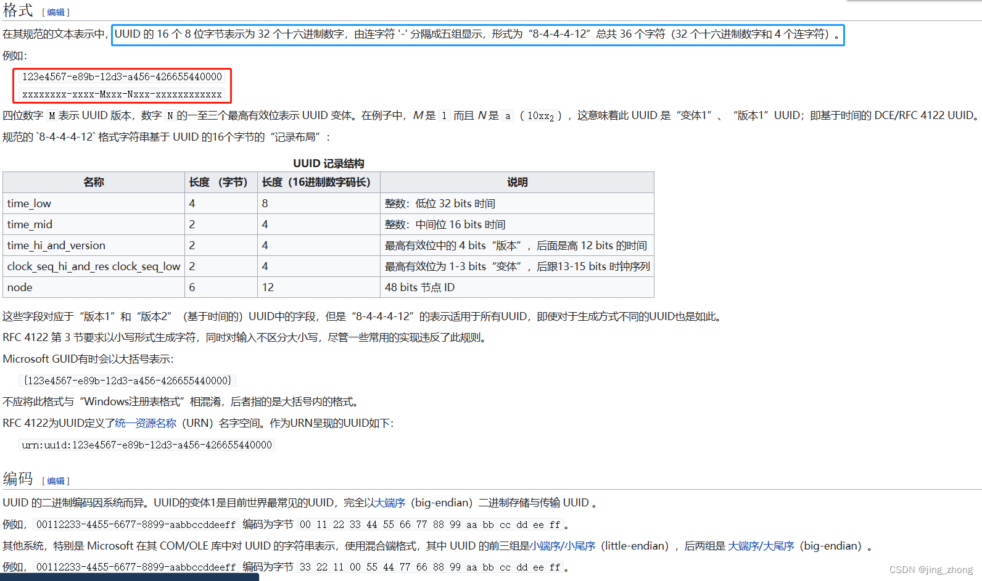Click example UUID 123e4567-e89b-12d3-a456-426655440000 code line
This screenshot has height=581, width=982.
(122, 76)
